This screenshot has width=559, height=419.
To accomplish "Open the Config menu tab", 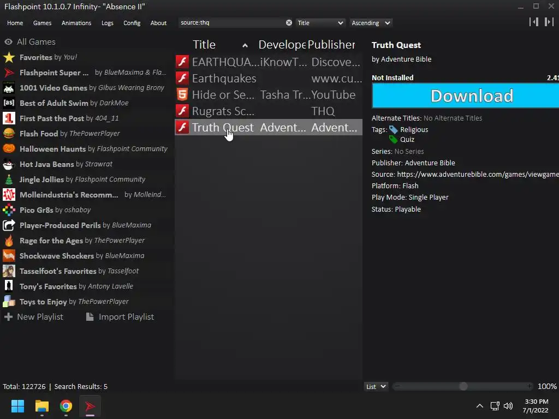I will [x=132, y=23].
